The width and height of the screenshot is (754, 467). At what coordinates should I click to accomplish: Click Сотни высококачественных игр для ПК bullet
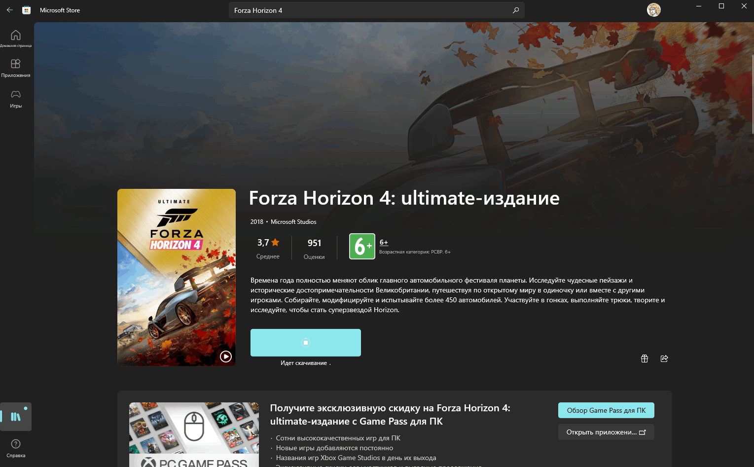tap(338, 438)
